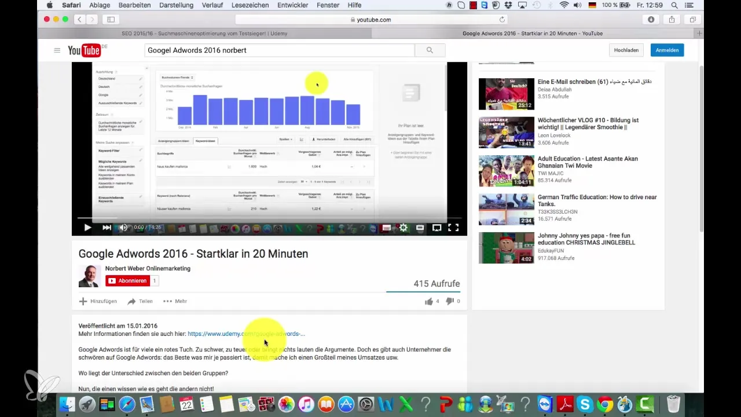This screenshot has height=417, width=741.
Task: Open the Bearbeiten menu
Action: [x=135, y=5]
